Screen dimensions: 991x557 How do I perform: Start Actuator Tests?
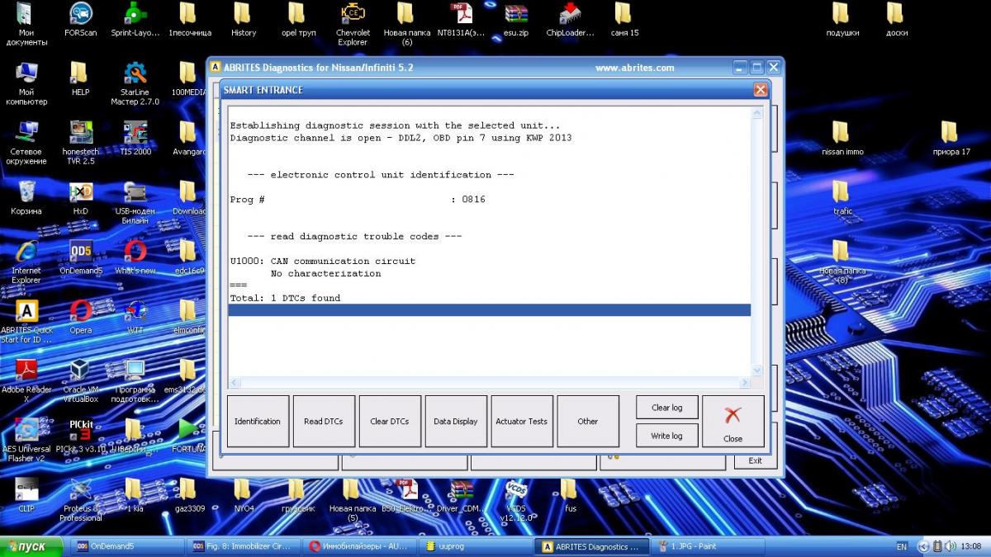(x=522, y=421)
